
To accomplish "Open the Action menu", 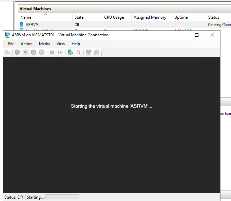I will [27, 44].
